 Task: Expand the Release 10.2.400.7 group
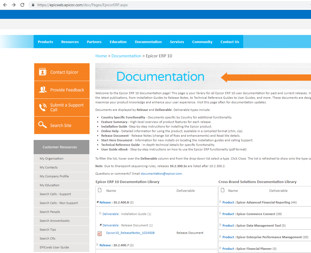tap(97, 244)
